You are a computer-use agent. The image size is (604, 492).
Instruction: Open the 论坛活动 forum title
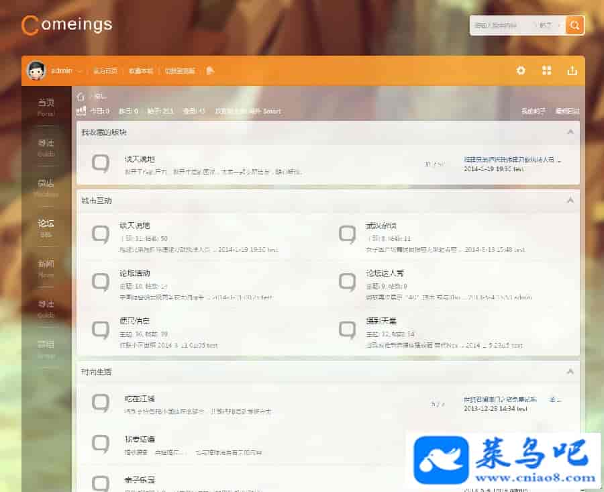(134, 273)
